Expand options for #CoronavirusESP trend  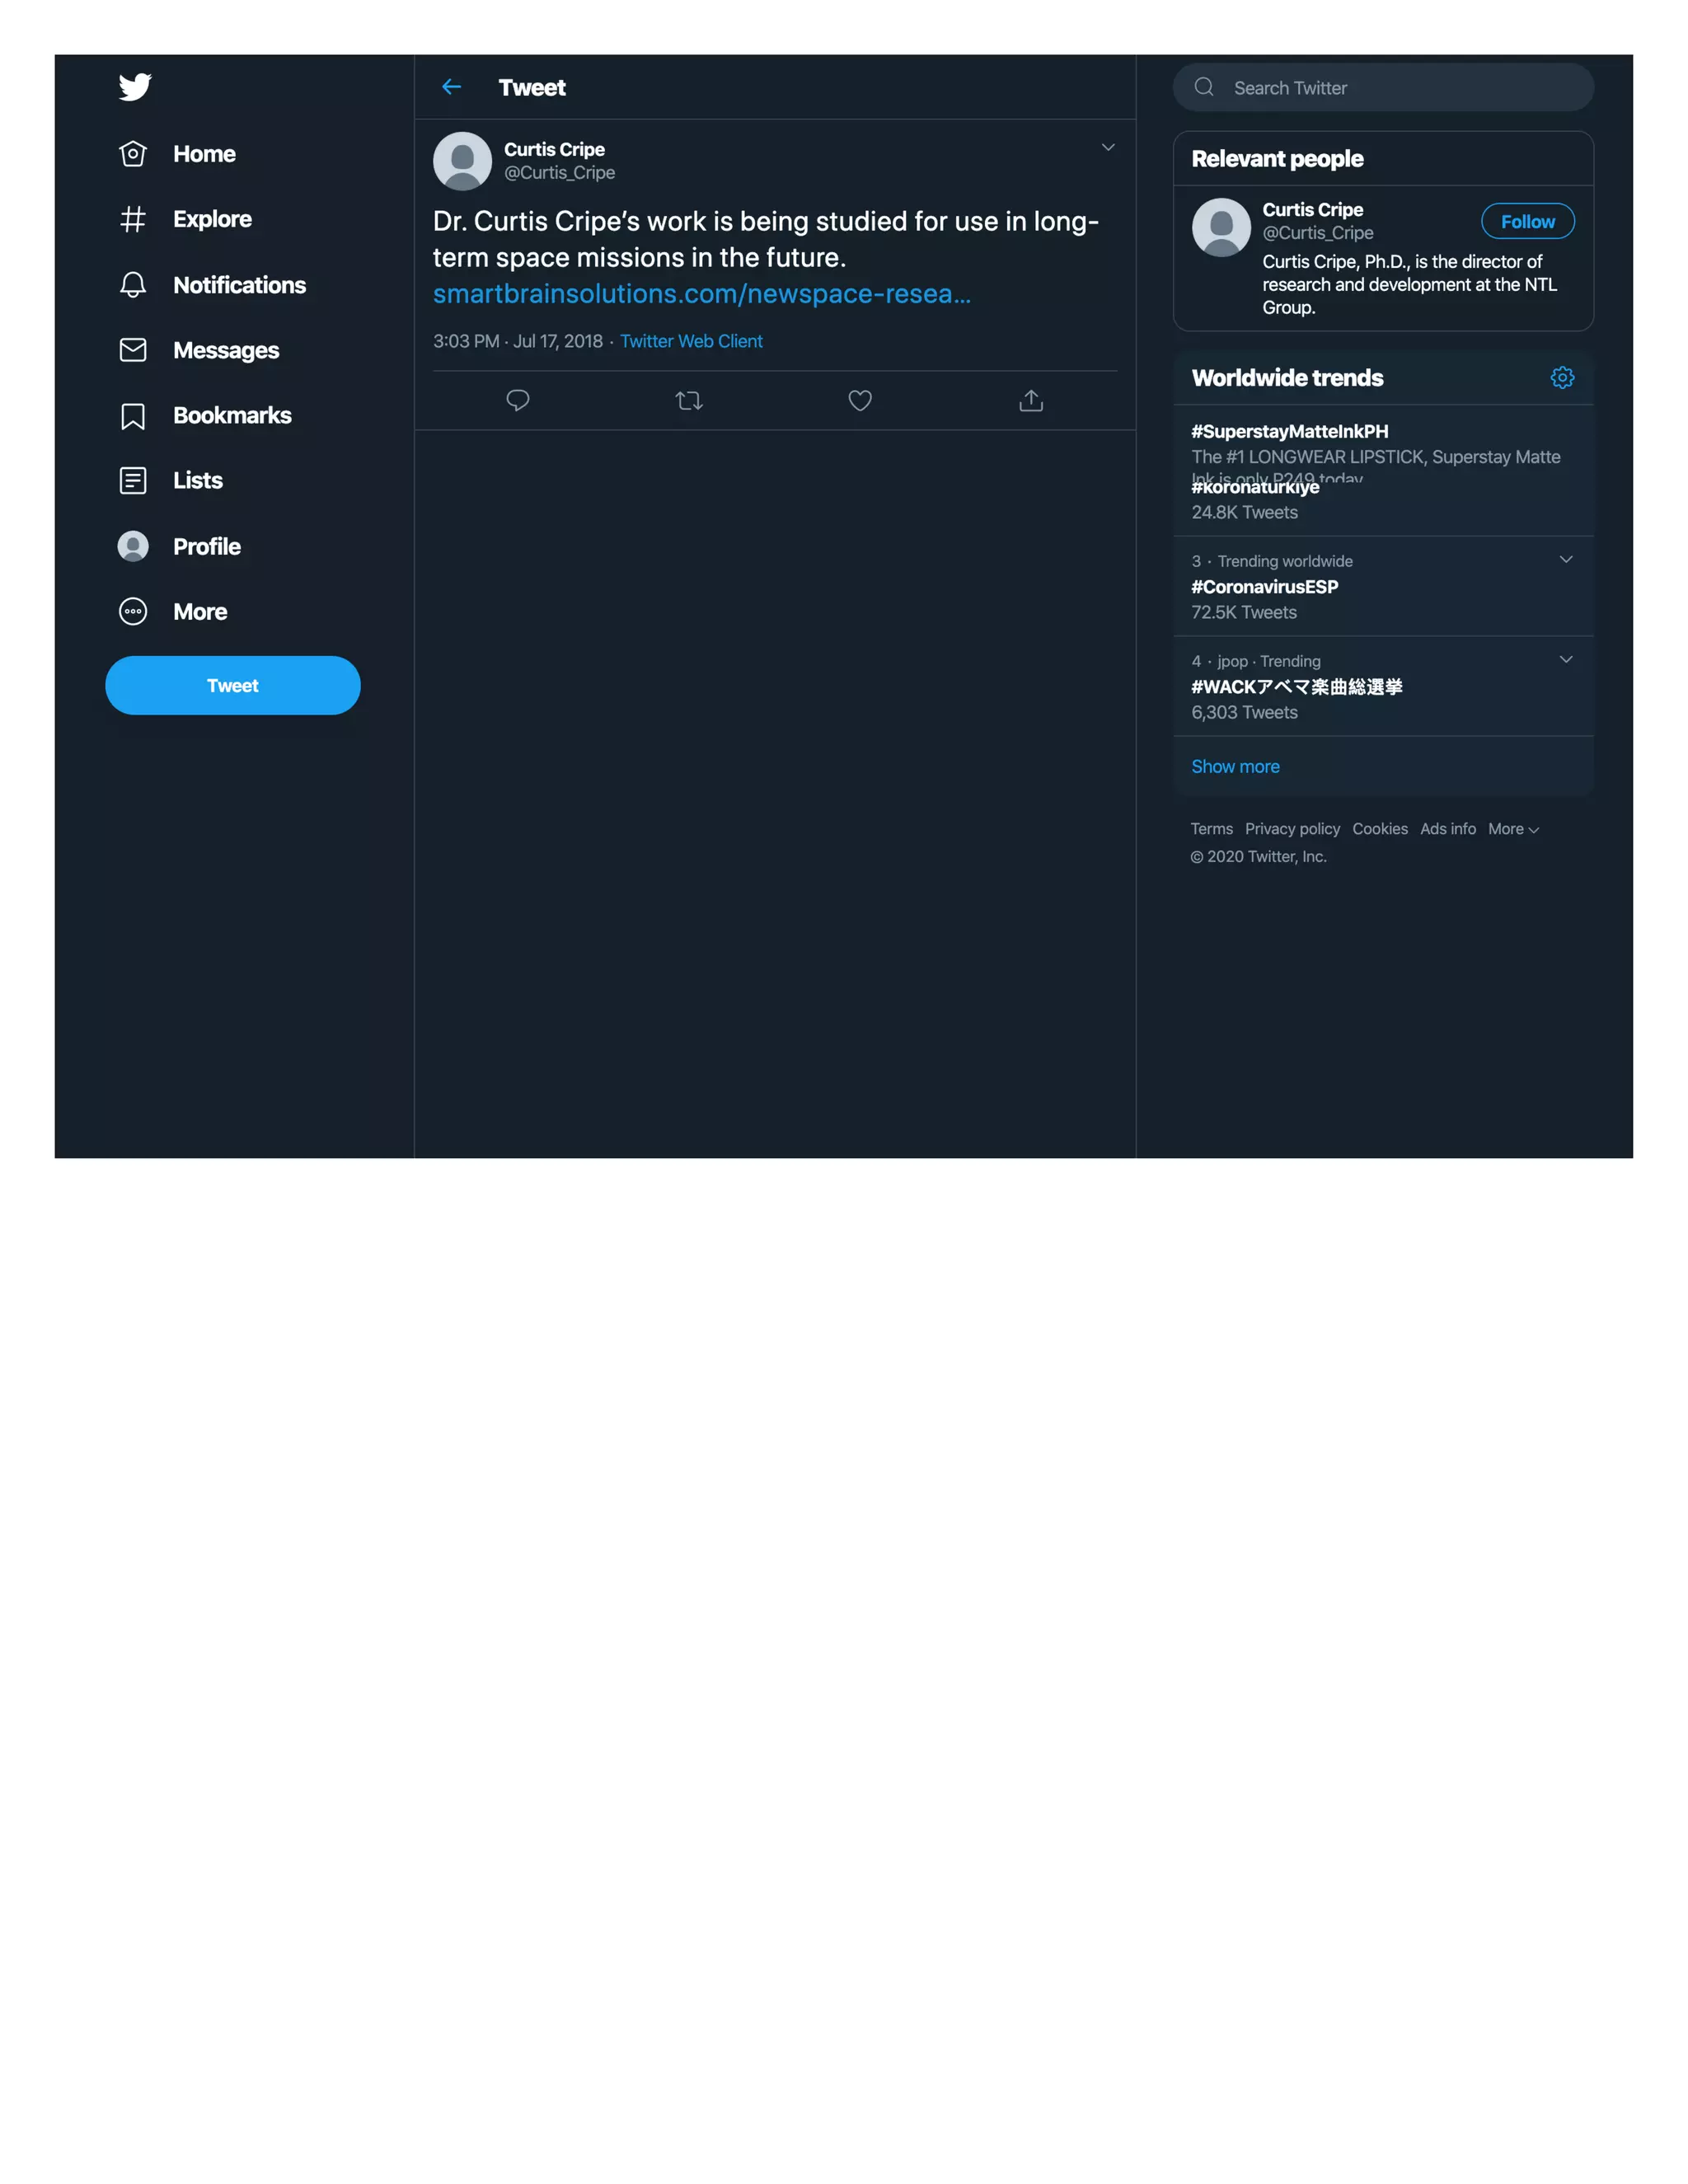tap(1566, 559)
